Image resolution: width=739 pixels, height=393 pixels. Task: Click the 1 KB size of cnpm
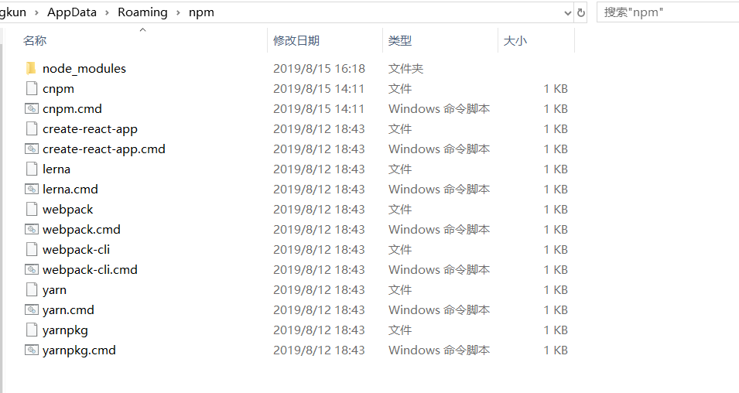click(x=556, y=89)
